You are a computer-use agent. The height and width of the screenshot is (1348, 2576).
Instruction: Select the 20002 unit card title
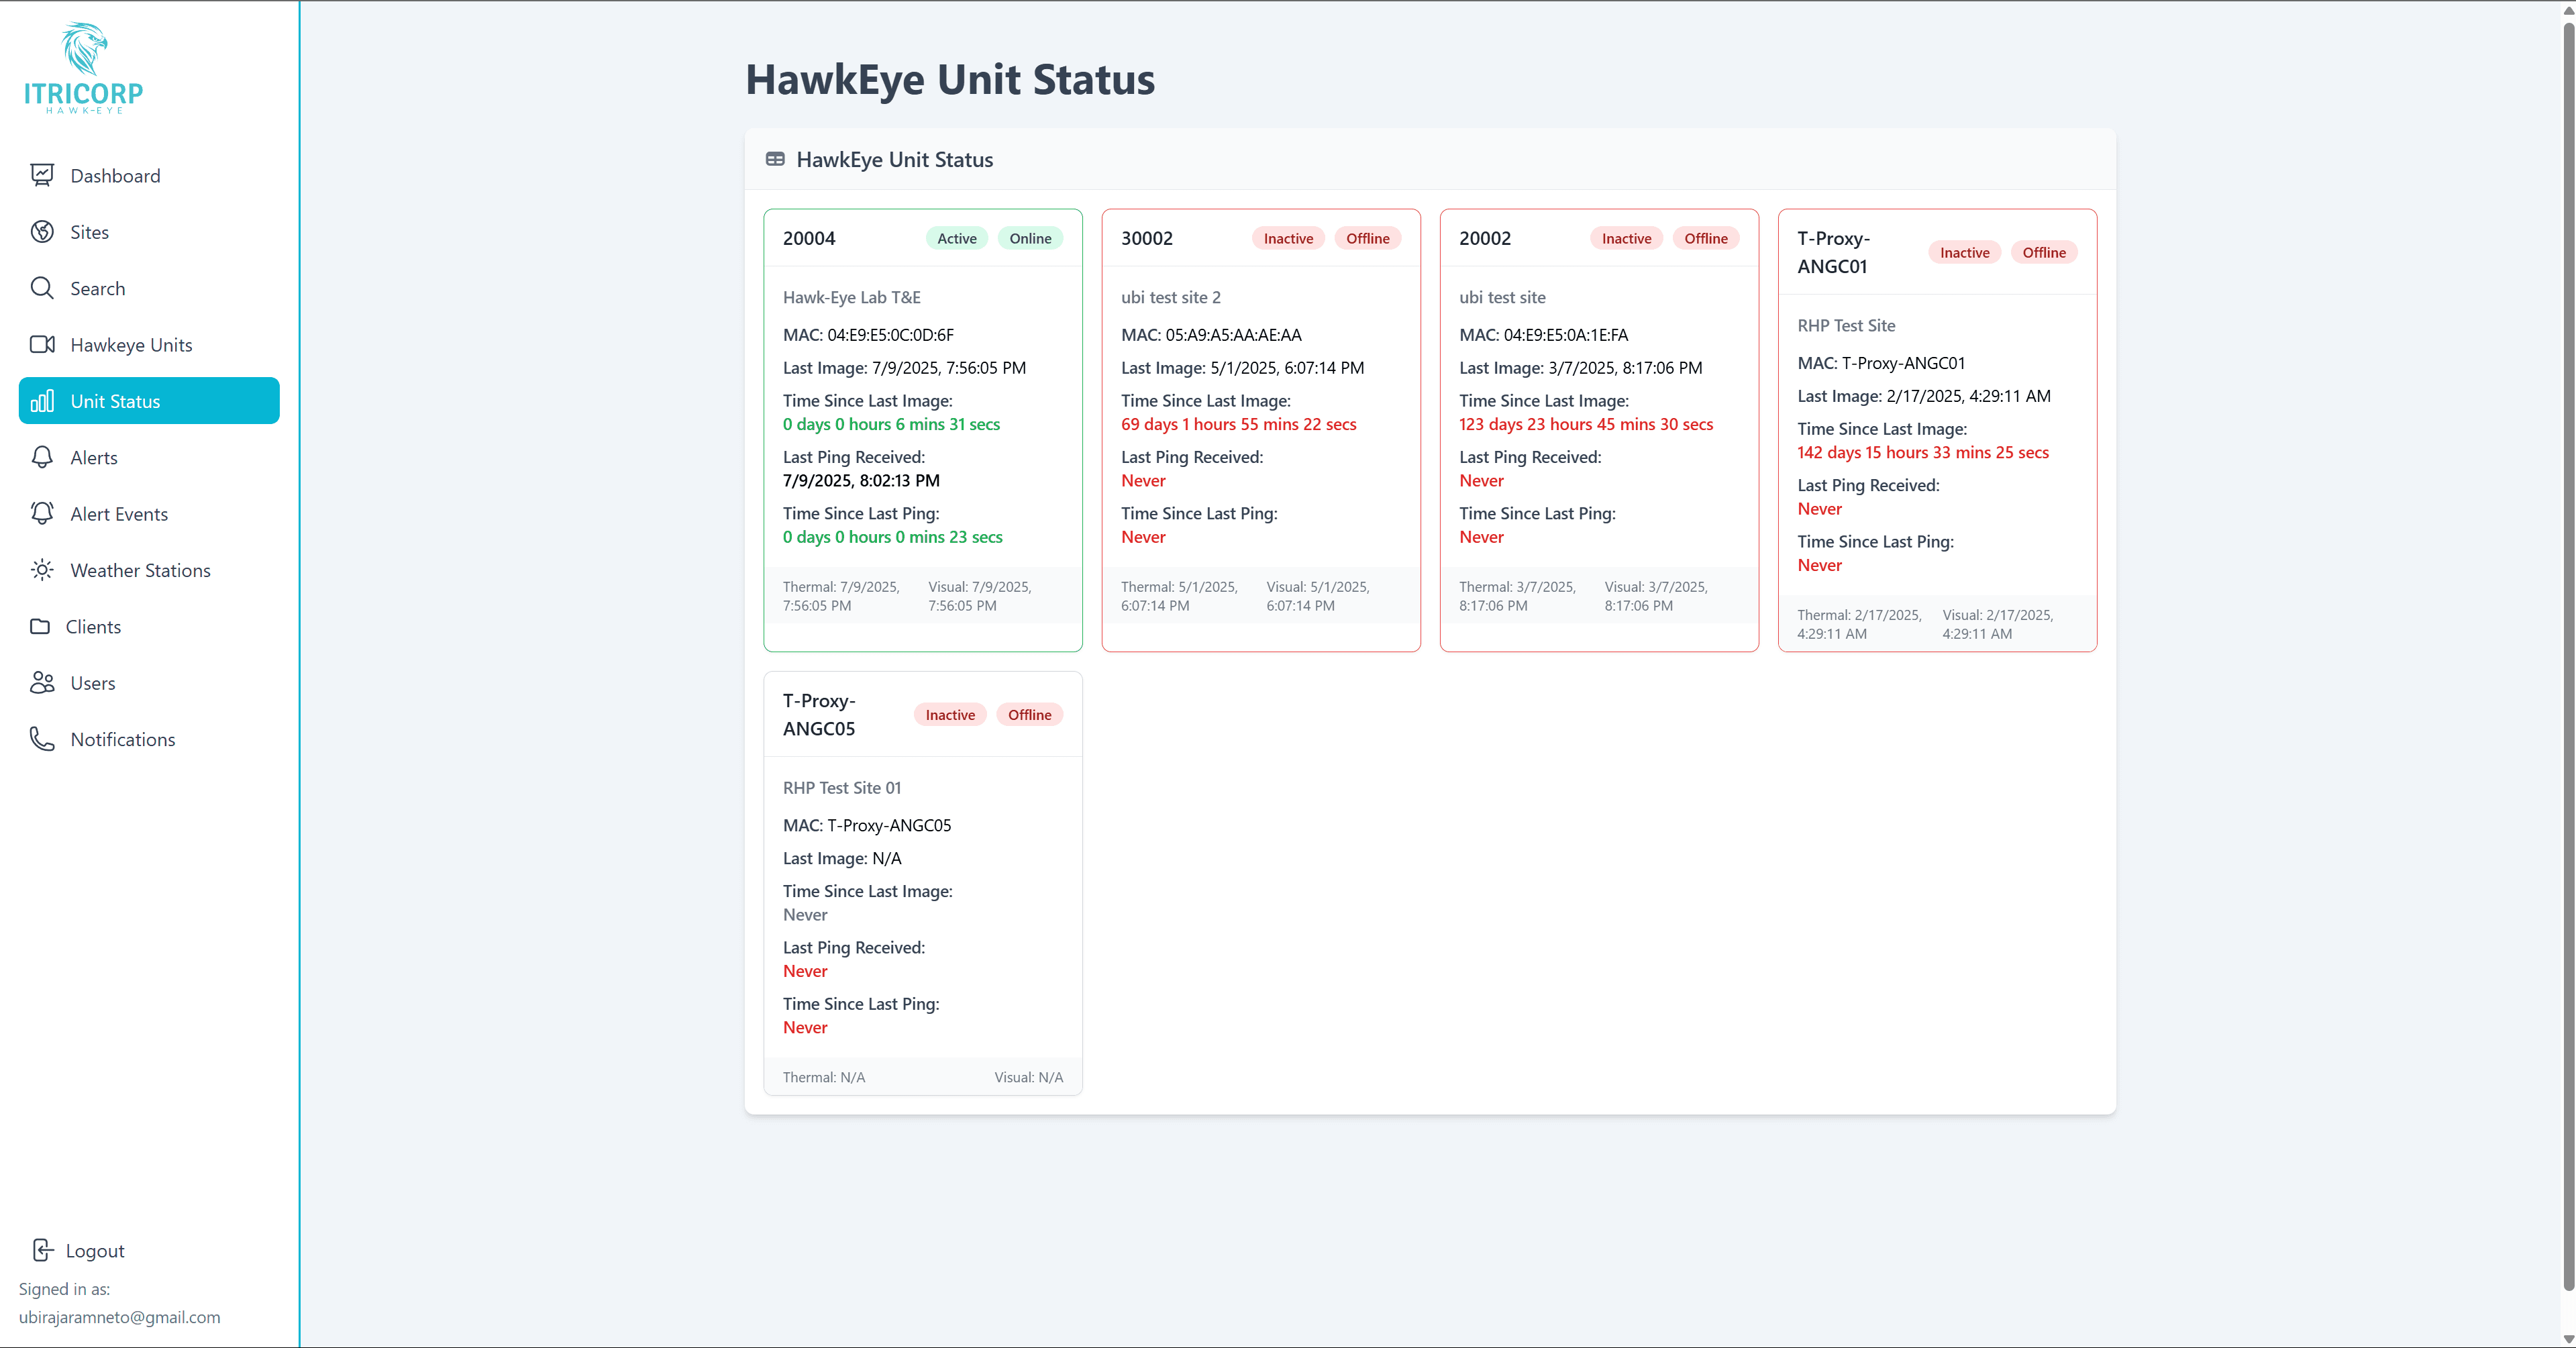click(1484, 238)
